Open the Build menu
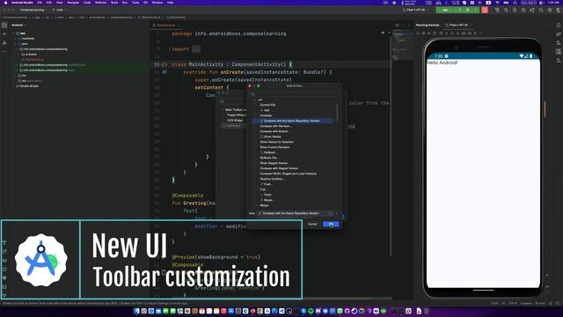The width and height of the screenshot is (563, 317). [x=114, y=3]
